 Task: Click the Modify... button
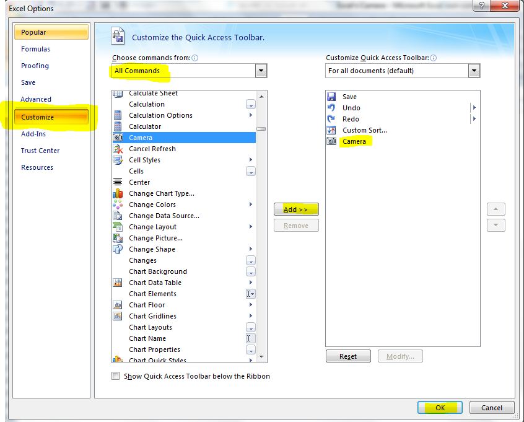click(x=400, y=356)
